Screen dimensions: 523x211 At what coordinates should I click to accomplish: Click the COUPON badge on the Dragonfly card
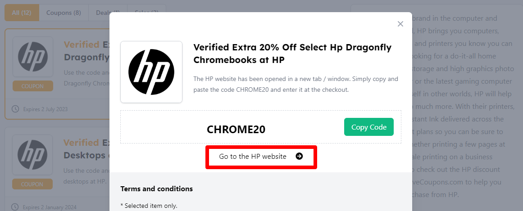(x=32, y=86)
